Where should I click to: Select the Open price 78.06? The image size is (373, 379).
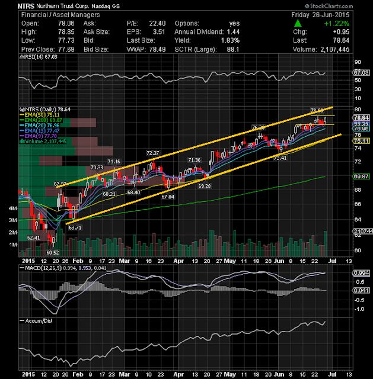[x=66, y=24]
